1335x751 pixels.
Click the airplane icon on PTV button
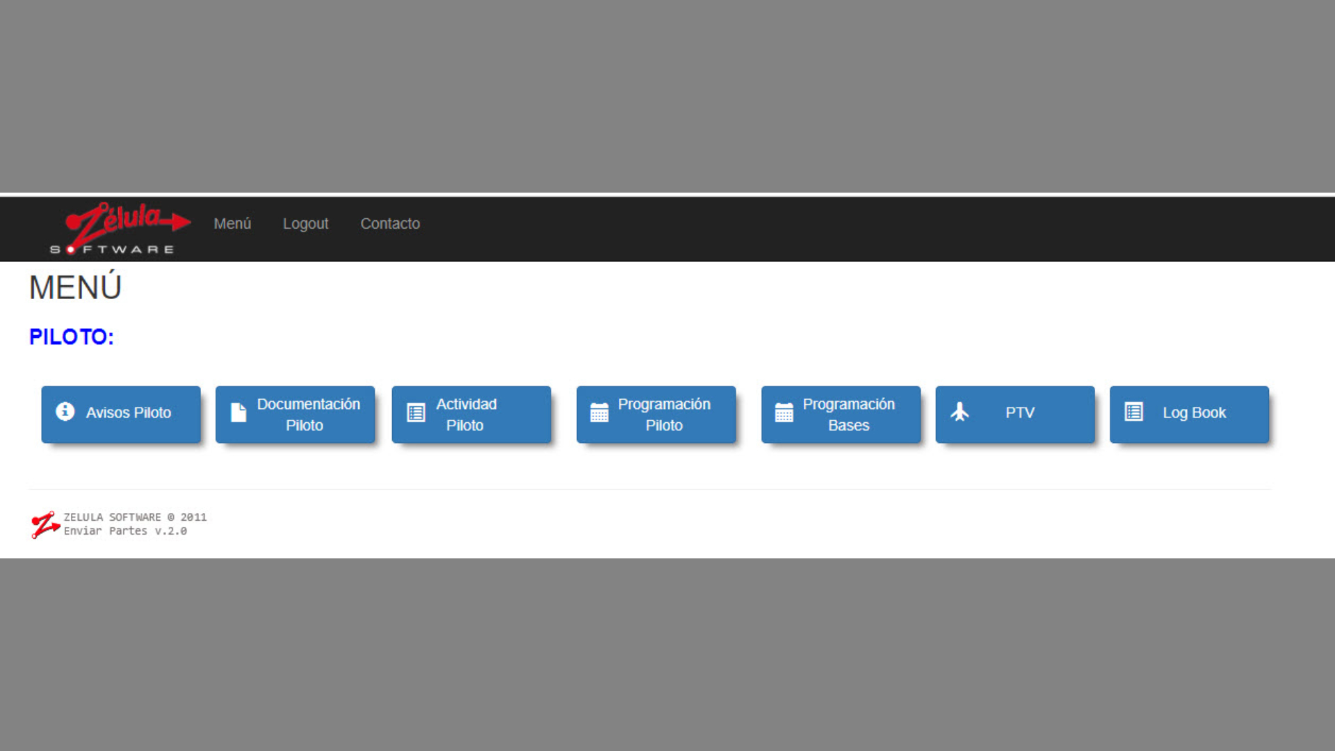[x=960, y=412]
